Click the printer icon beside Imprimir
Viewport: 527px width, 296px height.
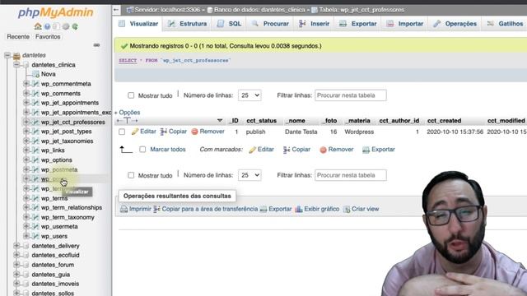(124, 209)
